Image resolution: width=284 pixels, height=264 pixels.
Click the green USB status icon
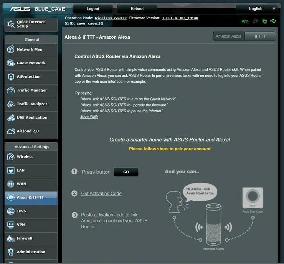coord(273,21)
